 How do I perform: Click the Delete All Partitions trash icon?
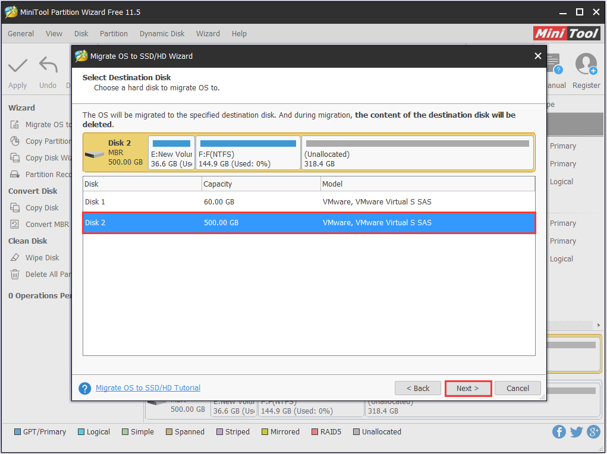pyautogui.click(x=15, y=275)
